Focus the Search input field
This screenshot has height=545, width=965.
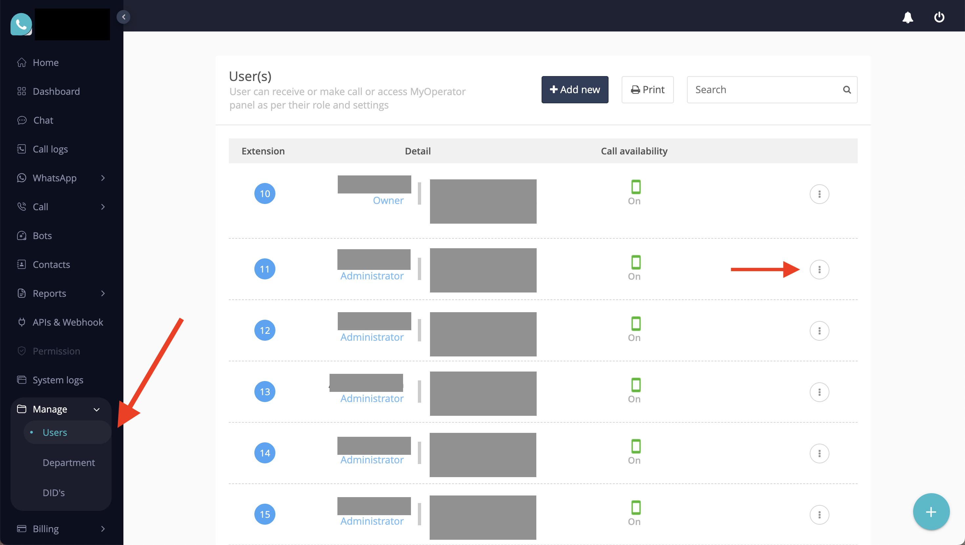(x=764, y=90)
